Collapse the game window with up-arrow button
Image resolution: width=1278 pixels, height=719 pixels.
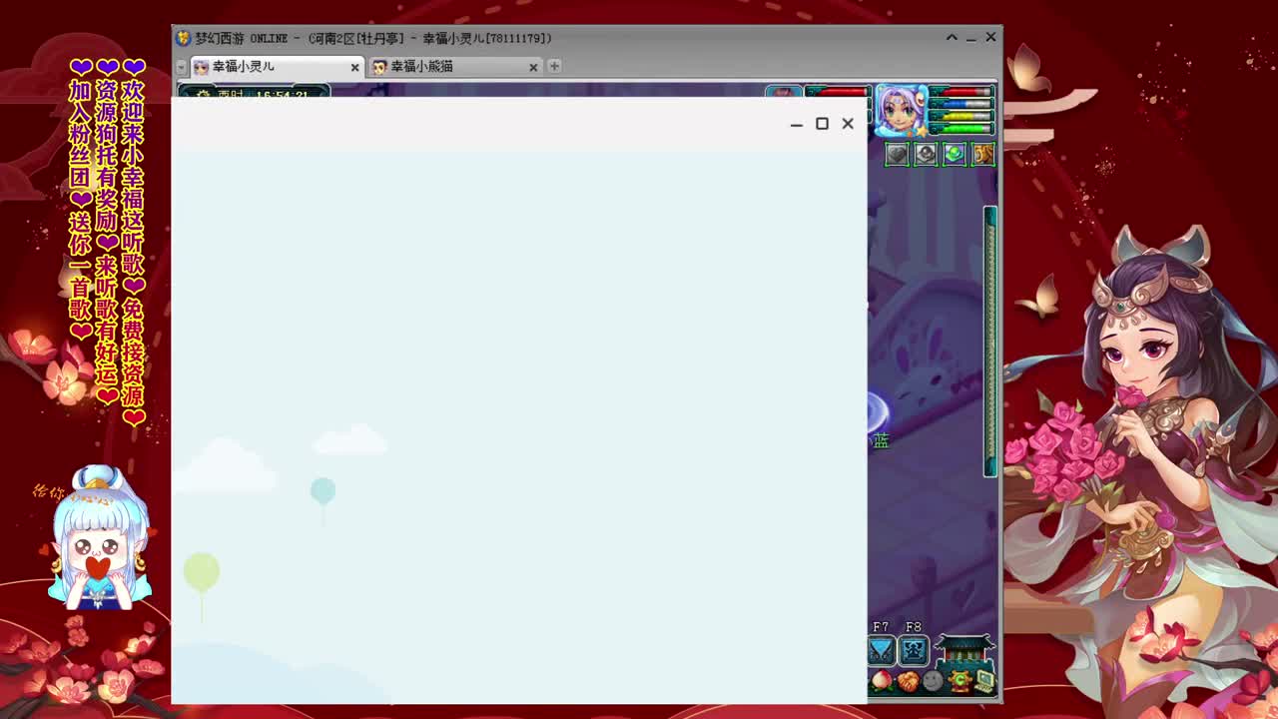pyautogui.click(x=952, y=38)
